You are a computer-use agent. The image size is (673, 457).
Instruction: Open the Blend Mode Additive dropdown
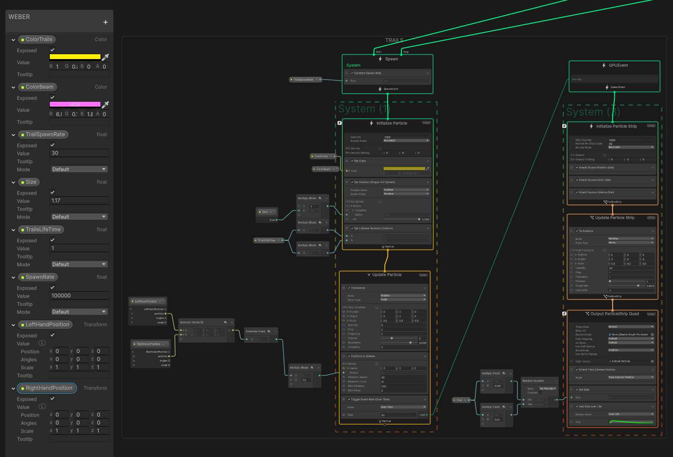pos(631,350)
